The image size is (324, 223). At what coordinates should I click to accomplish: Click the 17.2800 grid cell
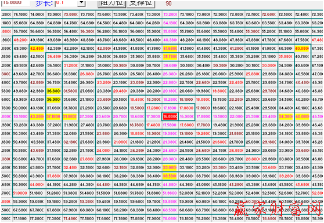coord(153,108)
